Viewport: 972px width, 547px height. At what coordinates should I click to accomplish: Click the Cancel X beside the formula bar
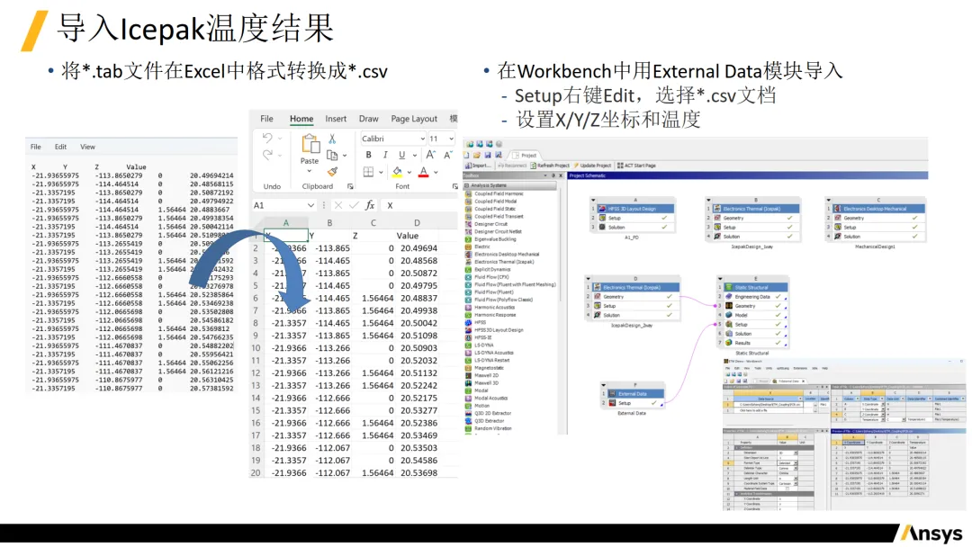(337, 205)
